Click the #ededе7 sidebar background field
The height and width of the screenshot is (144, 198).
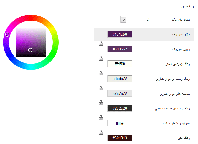pos(120,79)
